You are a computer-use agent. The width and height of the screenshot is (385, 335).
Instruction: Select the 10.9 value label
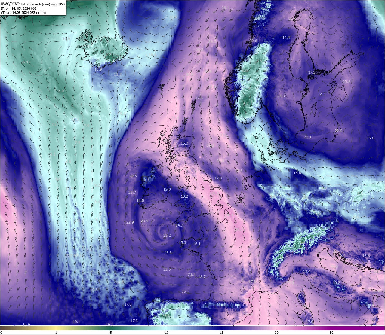click(x=66, y=38)
